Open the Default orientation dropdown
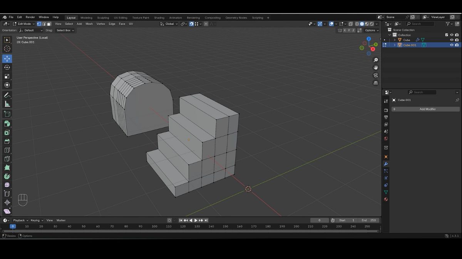 click(x=31, y=30)
